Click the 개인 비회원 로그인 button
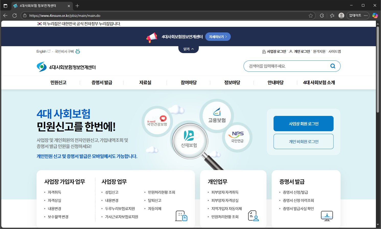 (303, 141)
